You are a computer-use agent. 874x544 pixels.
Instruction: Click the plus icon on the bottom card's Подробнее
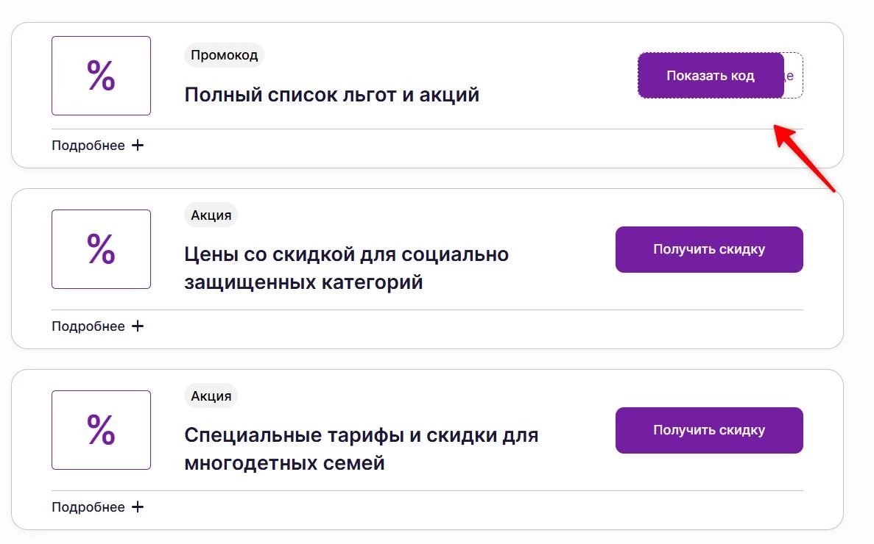[138, 507]
